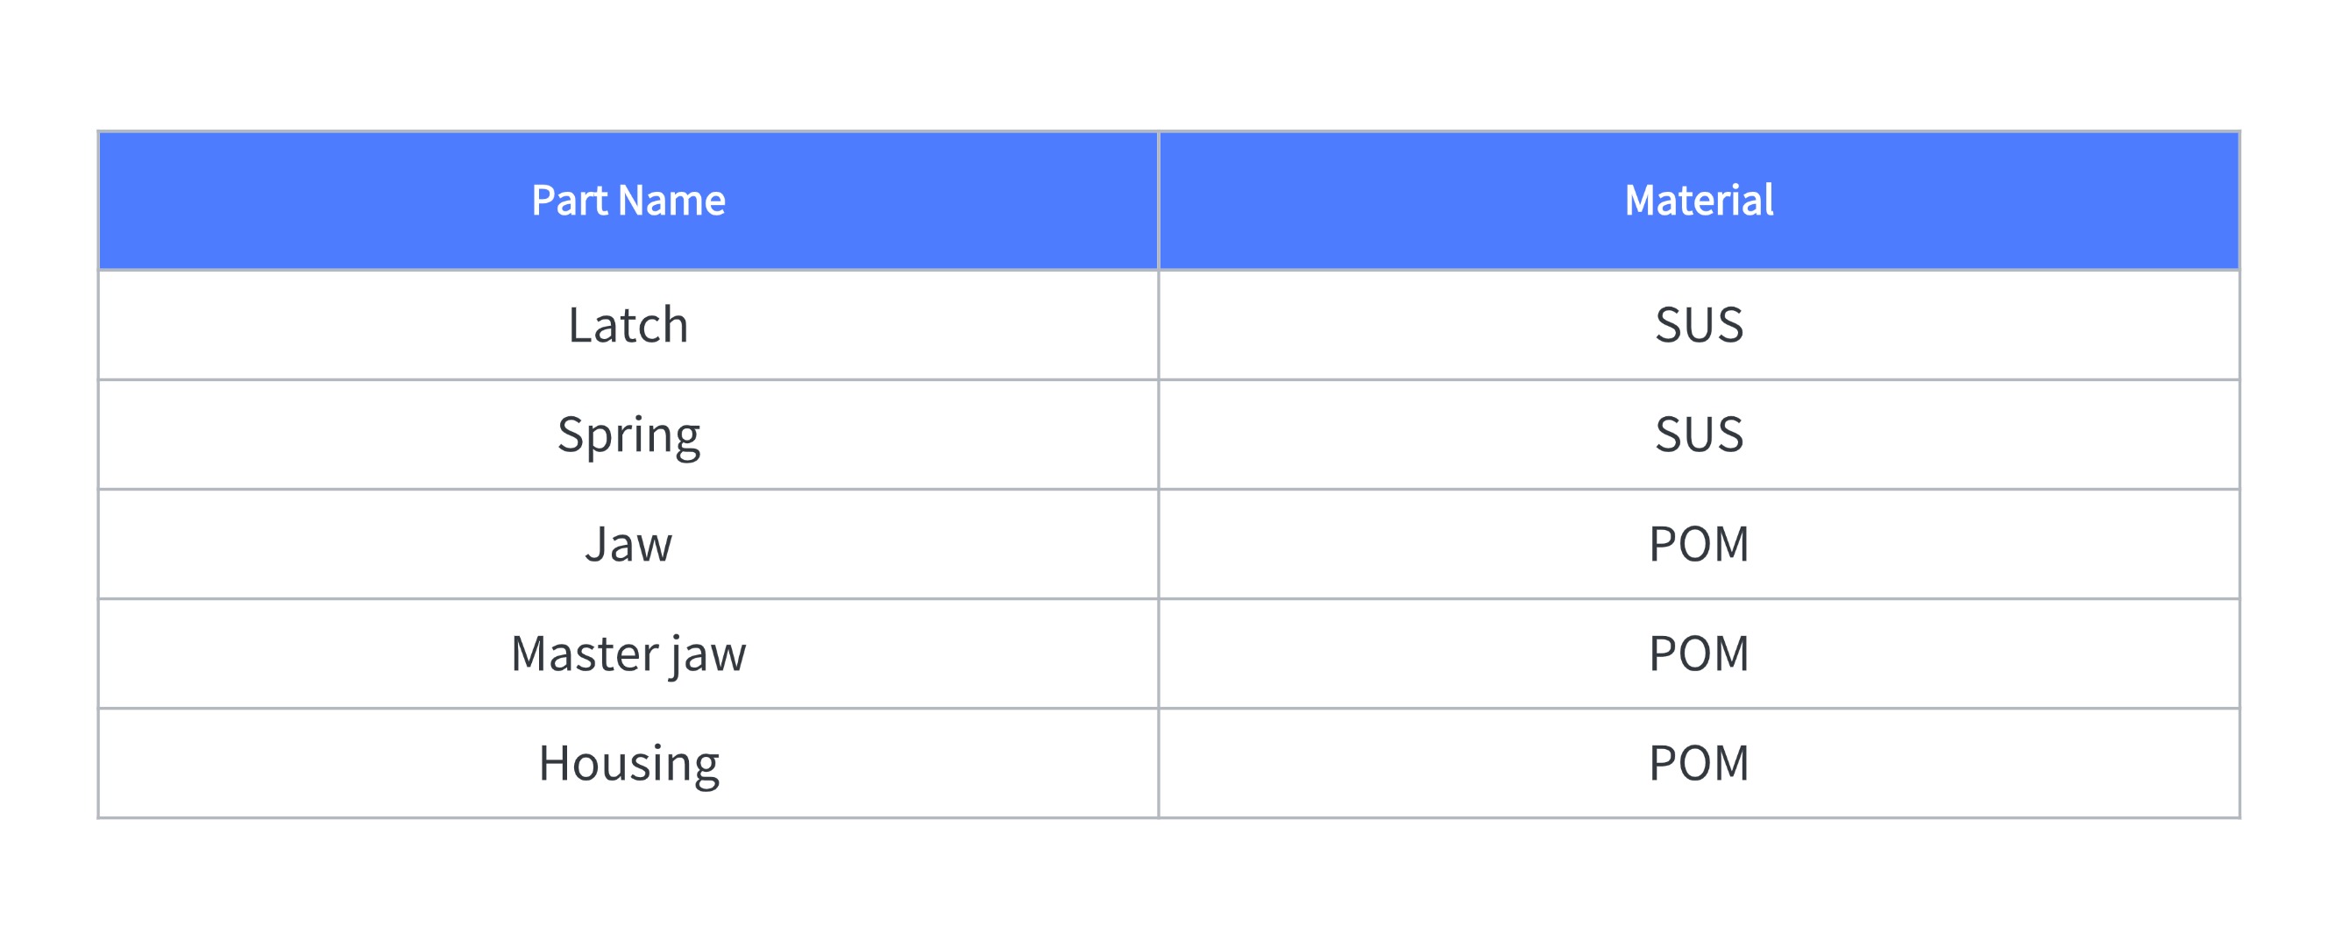Click the blue header row background
Viewport: 2328px width, 947px height.
[1168, 201]
